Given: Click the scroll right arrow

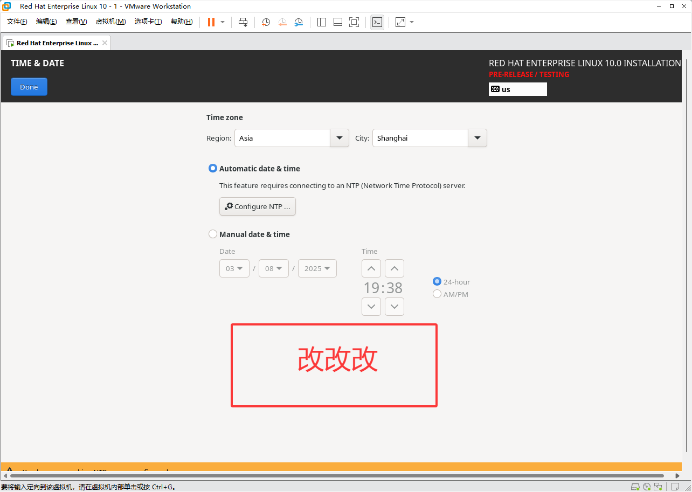Looking at the screenshot, I should (678, 476).
